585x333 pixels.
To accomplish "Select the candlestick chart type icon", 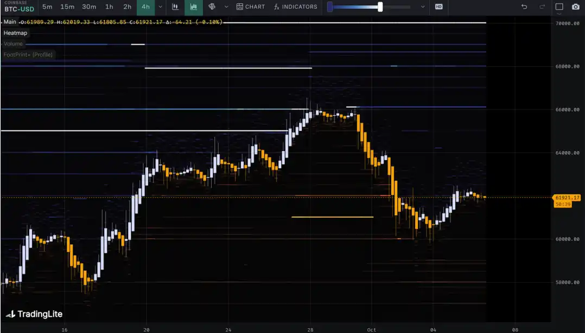I will click(x=175, y=7).
